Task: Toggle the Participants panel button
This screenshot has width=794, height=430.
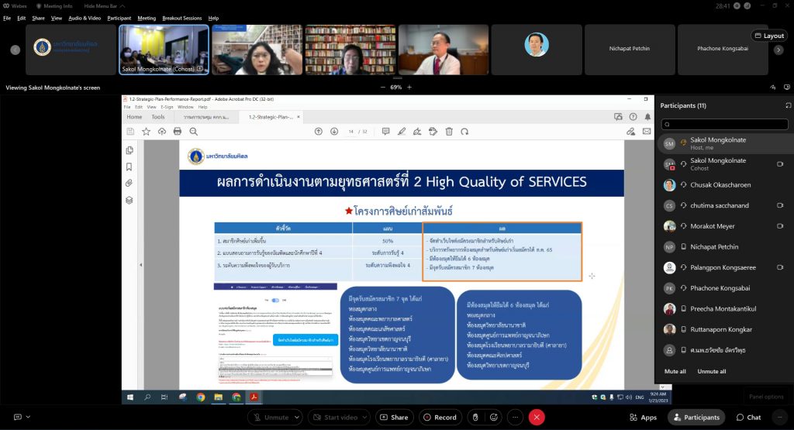Action: pos(696,418)
